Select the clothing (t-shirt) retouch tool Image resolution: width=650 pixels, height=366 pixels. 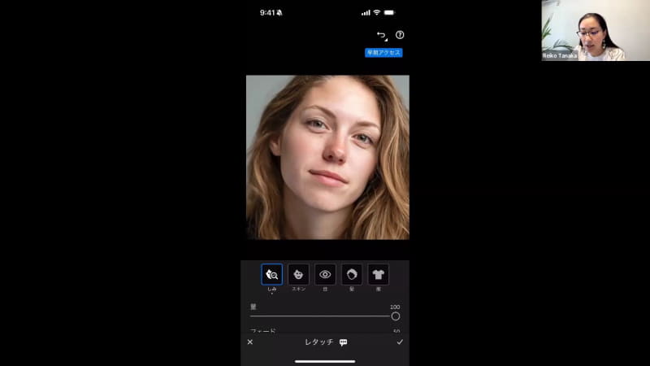378,274
